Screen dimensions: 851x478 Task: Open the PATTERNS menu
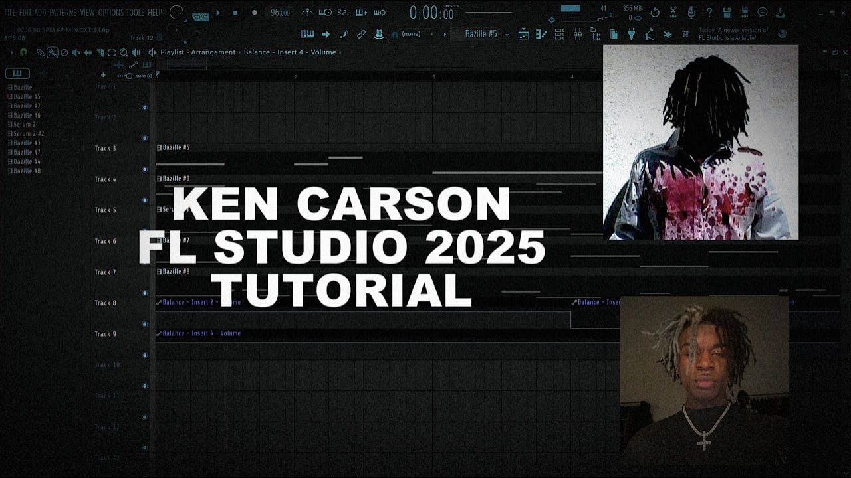(63, 13)
